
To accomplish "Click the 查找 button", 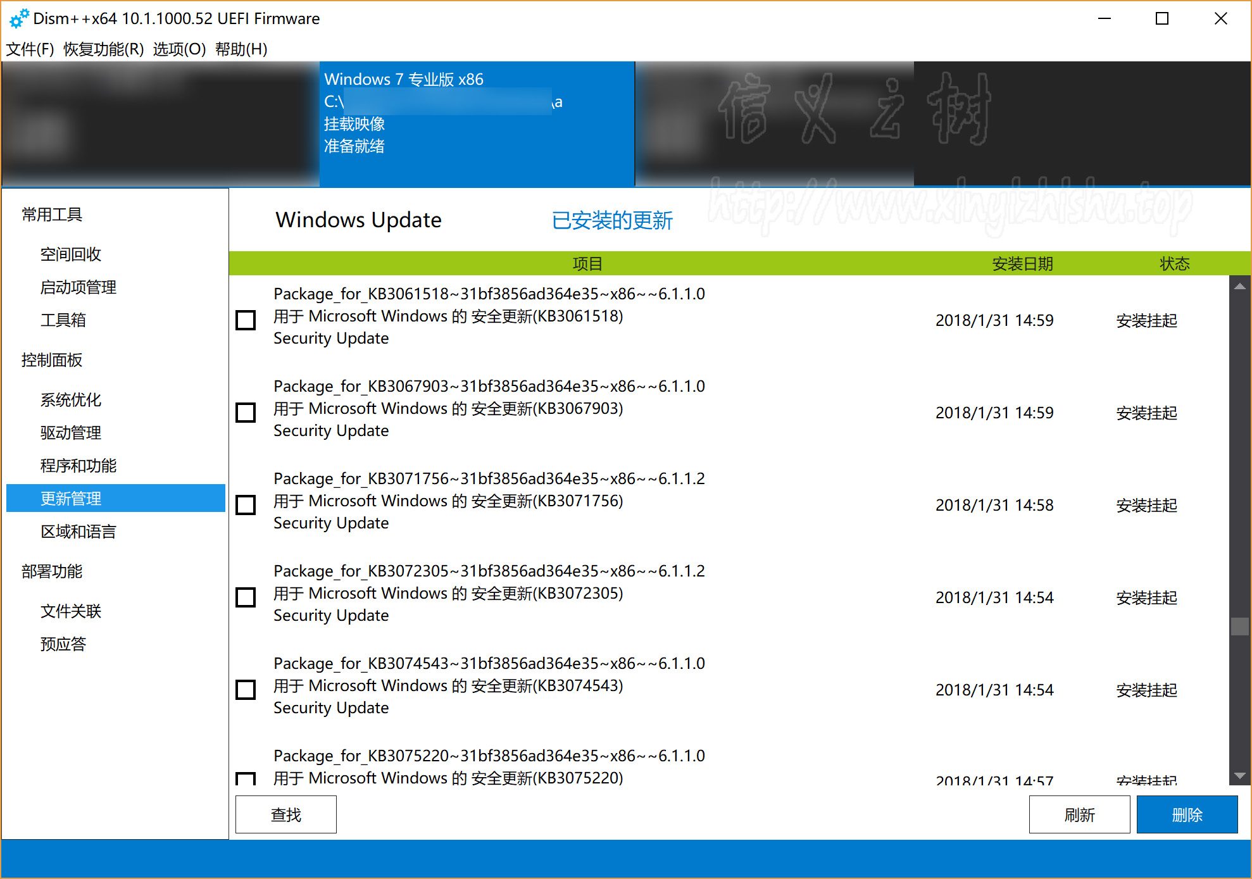I will [285, 814].
